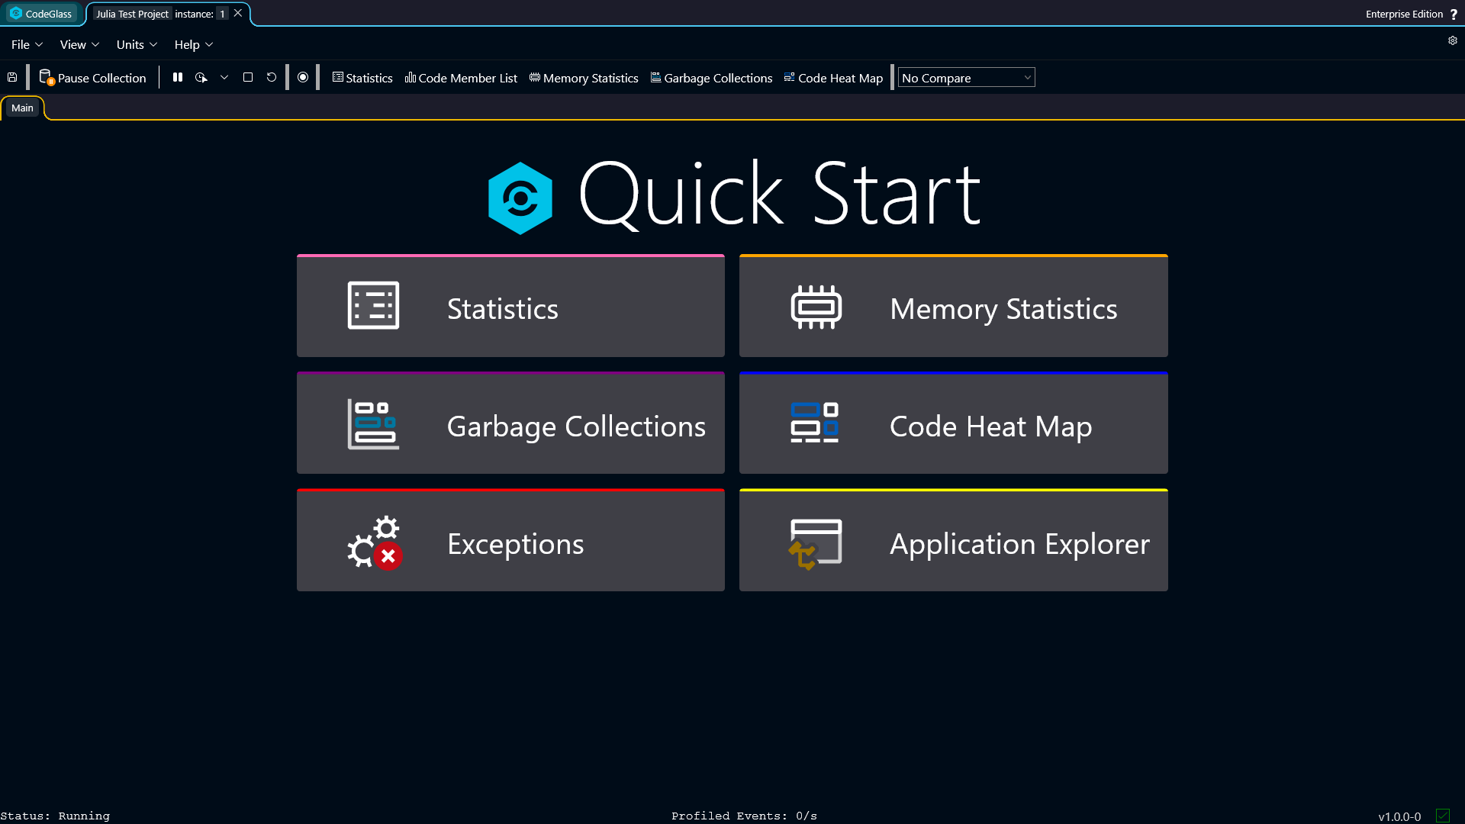Open Code Heat Map from the toolbar

833,78
